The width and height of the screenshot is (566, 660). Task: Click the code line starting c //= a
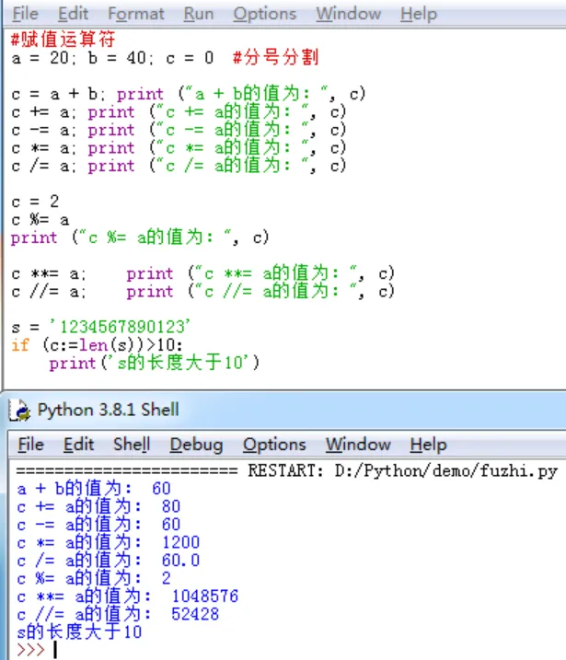202,291
